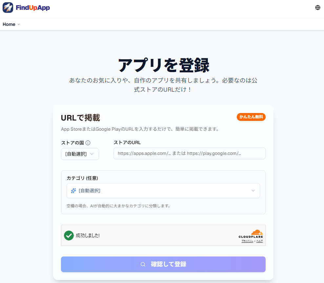
Task: Open the カテゴリ [自動選択] dropdown
Action: point(163,191)
